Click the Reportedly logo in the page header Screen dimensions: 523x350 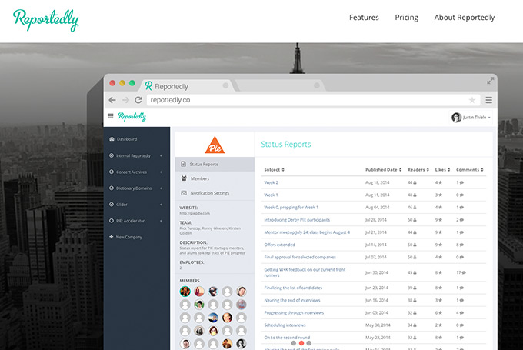tap(45, 20)
